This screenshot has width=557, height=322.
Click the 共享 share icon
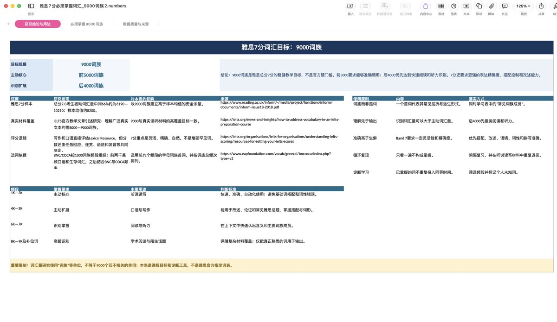point(541,6)
